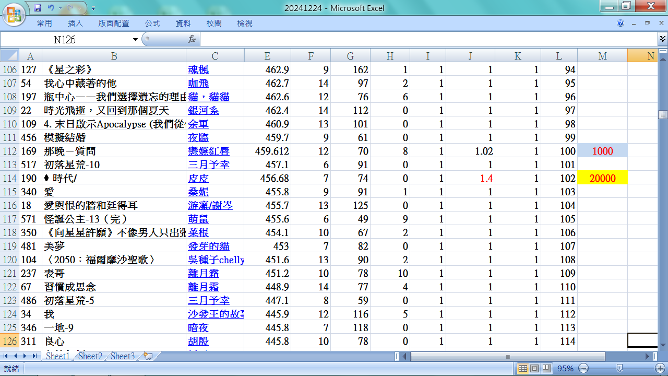668x376 pixels.
Task: Select column M header
Action: (602, 56)
